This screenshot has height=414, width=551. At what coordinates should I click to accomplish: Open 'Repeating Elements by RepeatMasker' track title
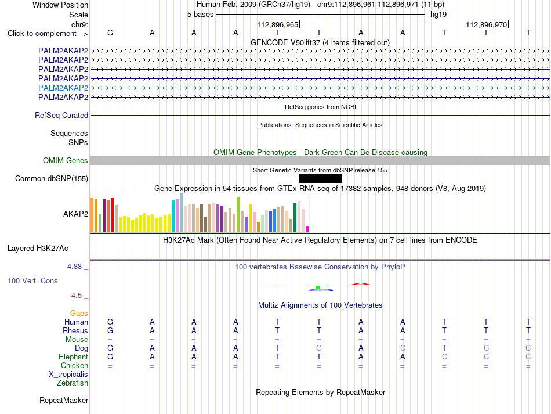[320, 392]
